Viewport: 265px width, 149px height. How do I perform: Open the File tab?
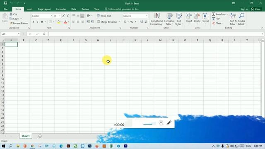click(5, 9)
